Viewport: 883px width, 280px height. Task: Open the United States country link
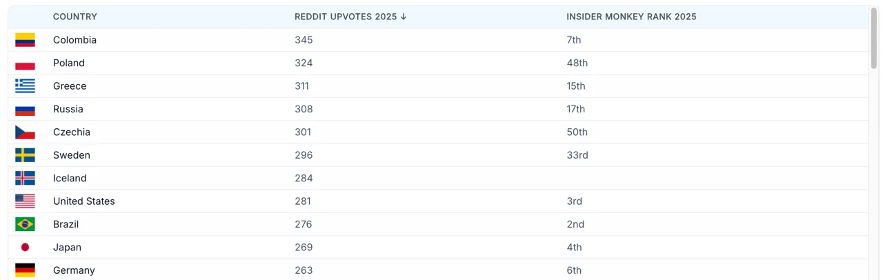(x=84, y=201)
